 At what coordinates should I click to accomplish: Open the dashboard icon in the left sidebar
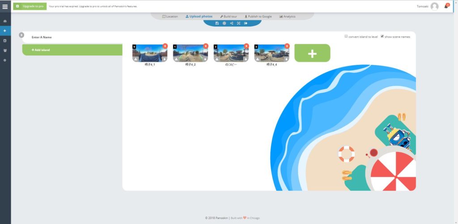tap(5, 21)
